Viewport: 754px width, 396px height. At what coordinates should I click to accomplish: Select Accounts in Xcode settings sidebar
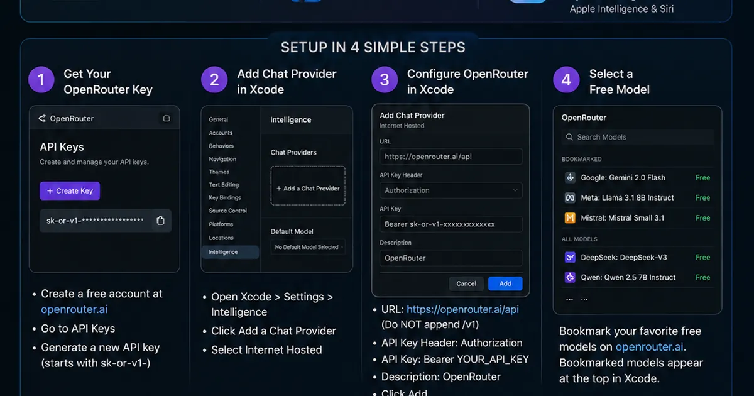(x=221, y=133)
